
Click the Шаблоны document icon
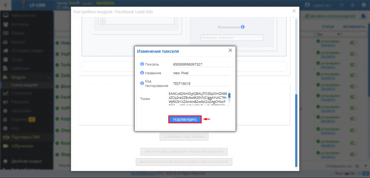click(6, 69)
